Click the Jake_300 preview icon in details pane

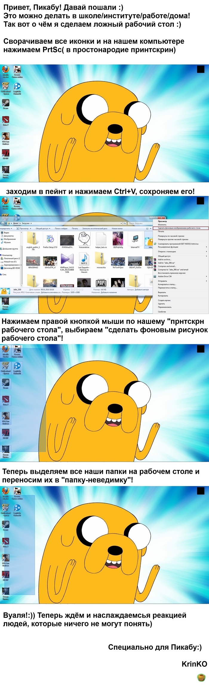pyautogui.click(x=5, y=291)
